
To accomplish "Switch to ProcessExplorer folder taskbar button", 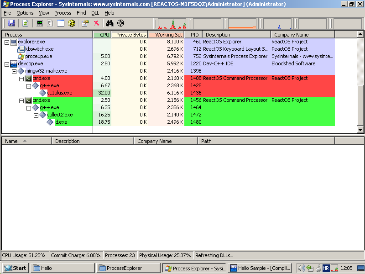I will click(x=129, y=268).
